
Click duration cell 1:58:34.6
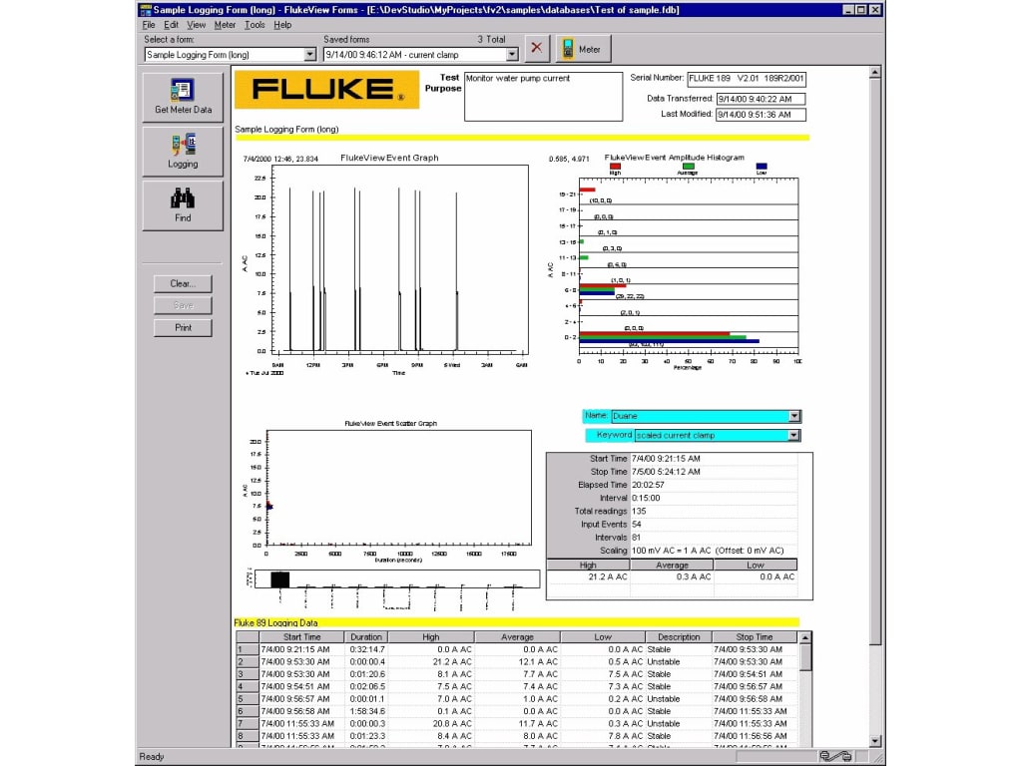click(365, 711)
